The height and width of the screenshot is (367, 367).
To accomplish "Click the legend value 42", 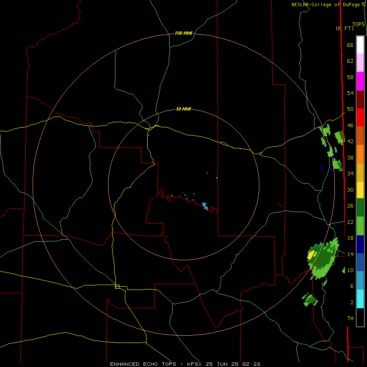I will coord(350,141).
